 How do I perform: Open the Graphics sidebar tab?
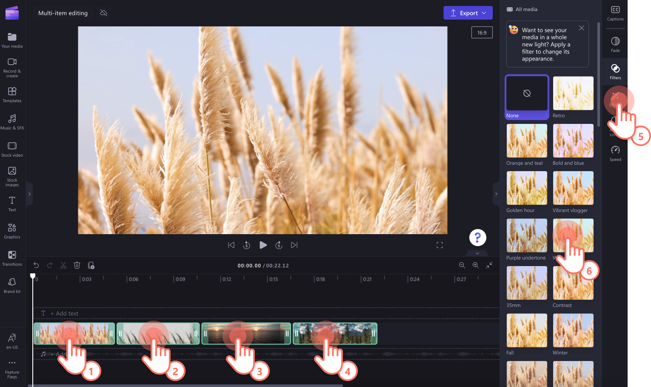[x=12, y=231]
